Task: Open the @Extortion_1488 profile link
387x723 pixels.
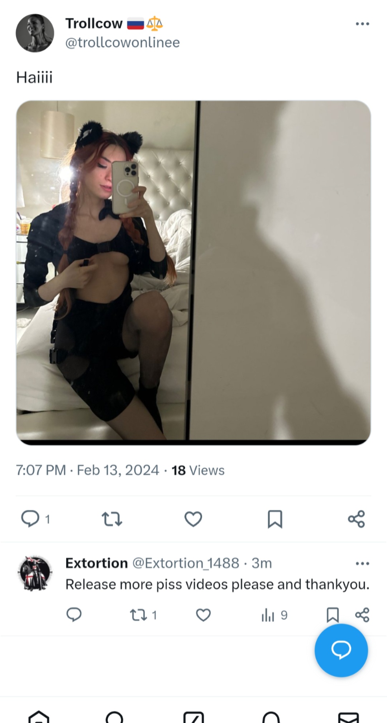Action: pyautogui.click(x=186, y=563)
